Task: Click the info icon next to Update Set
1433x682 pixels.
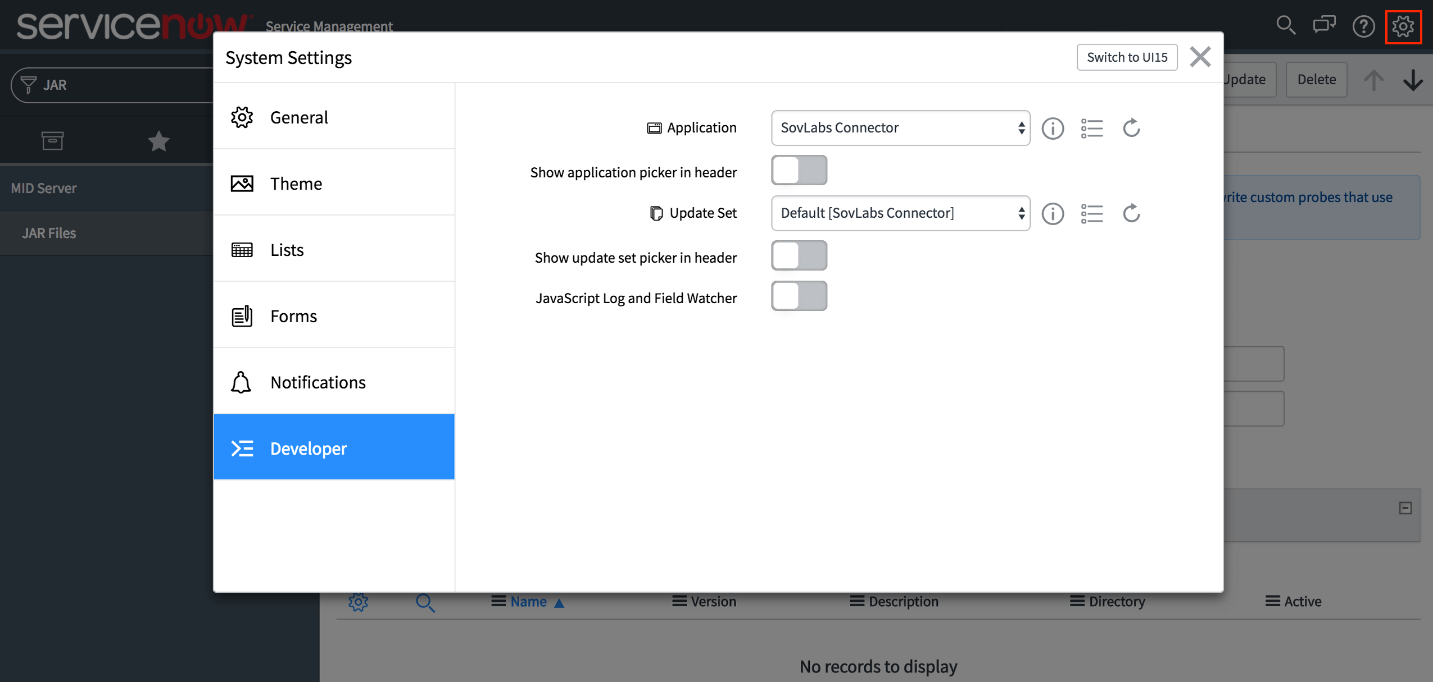Action: (x=1053, y=214)
